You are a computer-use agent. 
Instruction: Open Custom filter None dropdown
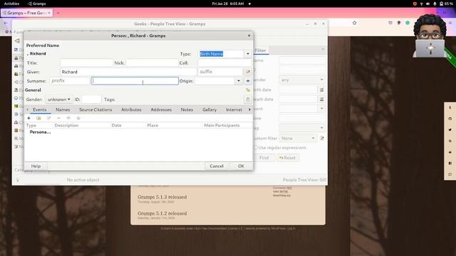(x=298, y=138)
